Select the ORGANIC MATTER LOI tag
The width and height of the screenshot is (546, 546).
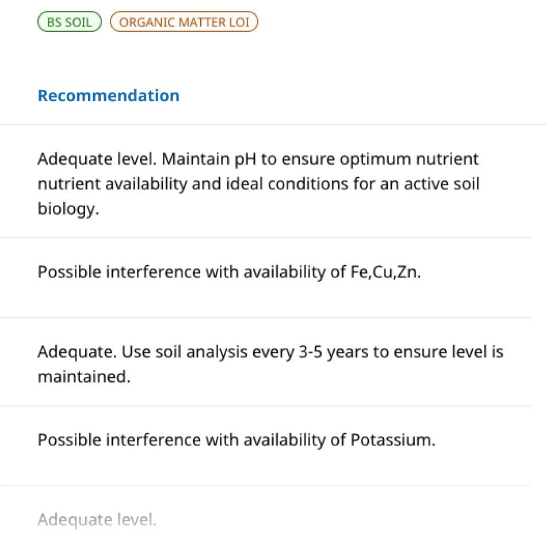[x=184, y=22]
